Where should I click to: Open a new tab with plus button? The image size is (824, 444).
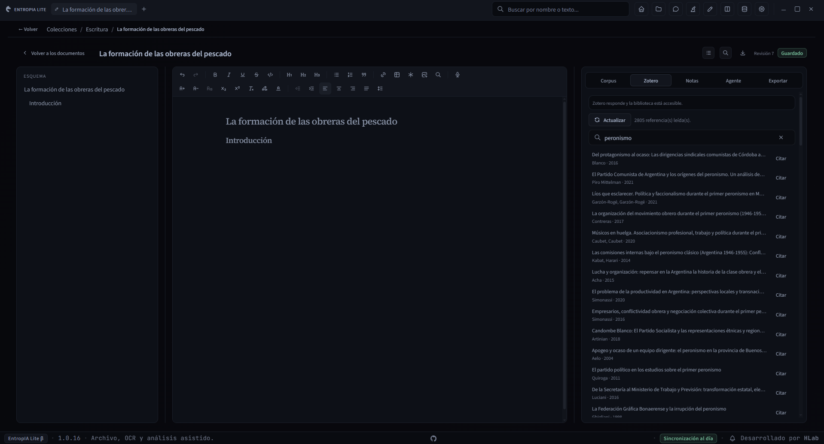(144, 9)
